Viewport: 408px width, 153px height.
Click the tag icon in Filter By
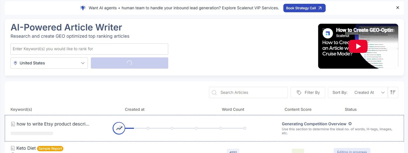click(299, 93)
